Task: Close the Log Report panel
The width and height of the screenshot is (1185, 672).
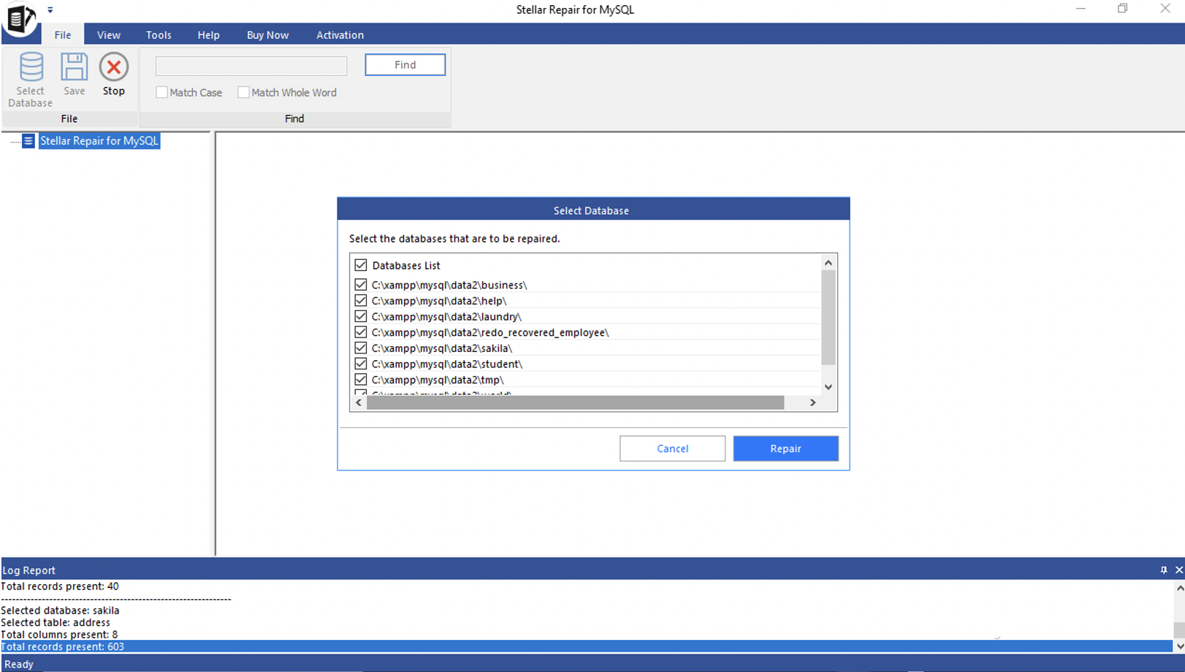Action: 1178,570
